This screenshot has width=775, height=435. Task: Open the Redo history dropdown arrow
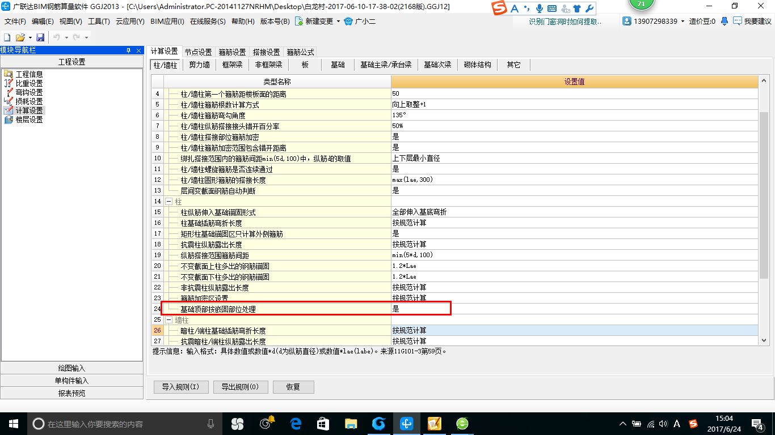click(86, 37)
